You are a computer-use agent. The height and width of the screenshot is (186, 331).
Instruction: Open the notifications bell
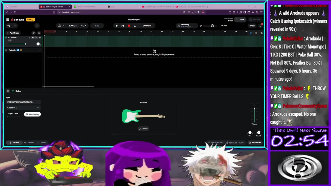pos(260,26)
